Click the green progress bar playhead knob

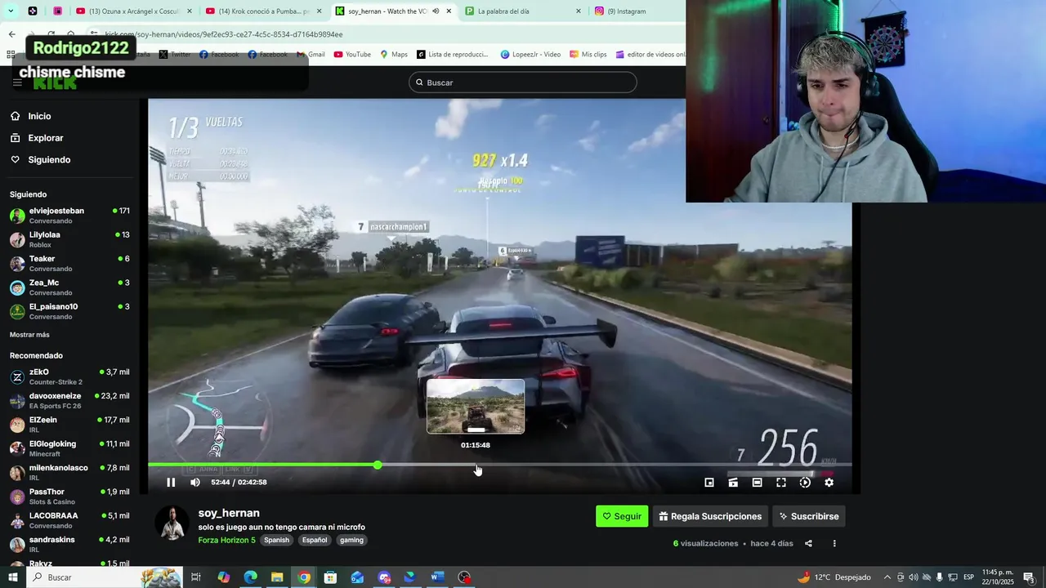coord(378,465)
